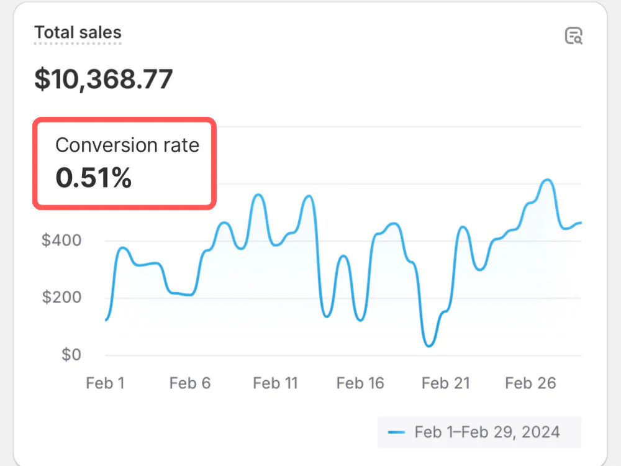Image resolution: width=621 pixels, height=466 pixels.
Task: Select Feb 16 on the x-axis
Action: coord(360,383)
